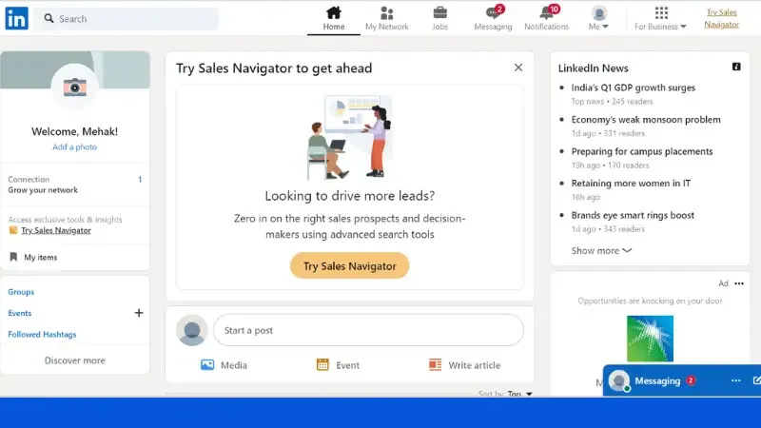Expand the For Business menu
The image size is (761, 428).
[660, 18]
